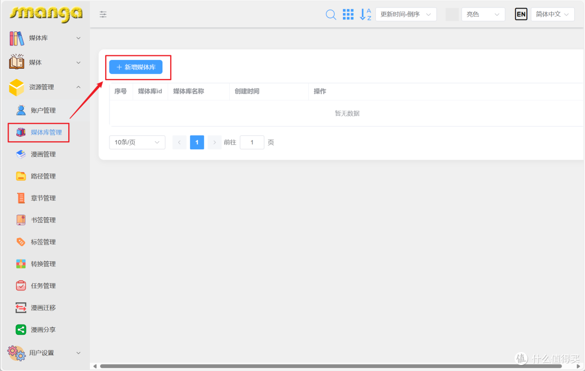Open search with magnifier icon
The image size is (585, 371).
(x=330, y=15)
